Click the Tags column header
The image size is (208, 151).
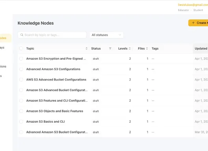pos(155,48)
